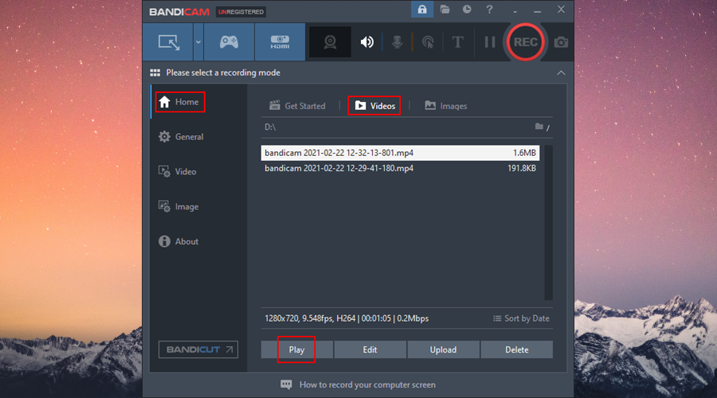Viewport: 717px width, 398px height.
Task: Open Video settings in sidebar
Action: (x=178, y=172)
